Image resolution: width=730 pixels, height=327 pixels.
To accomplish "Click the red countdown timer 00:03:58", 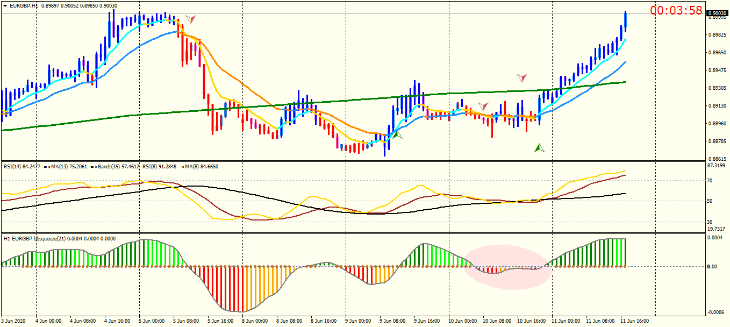I will pos(676,10).
